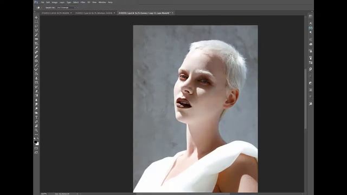
Task: Click the white background color swatch
Action: pyautogui.click(x=37, y=144)
